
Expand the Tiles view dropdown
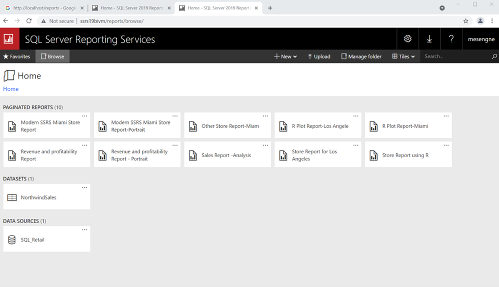tap(403, 56)
